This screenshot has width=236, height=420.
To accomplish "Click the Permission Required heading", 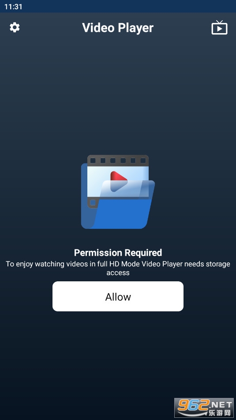I will 118,253.
